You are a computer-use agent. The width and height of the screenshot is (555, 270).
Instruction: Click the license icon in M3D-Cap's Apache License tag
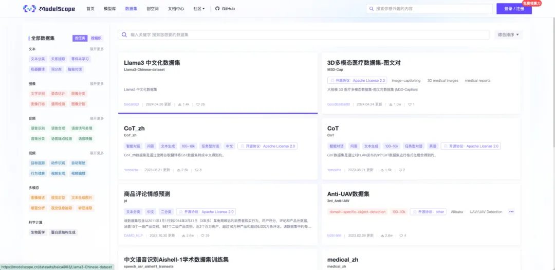(332, 80)
